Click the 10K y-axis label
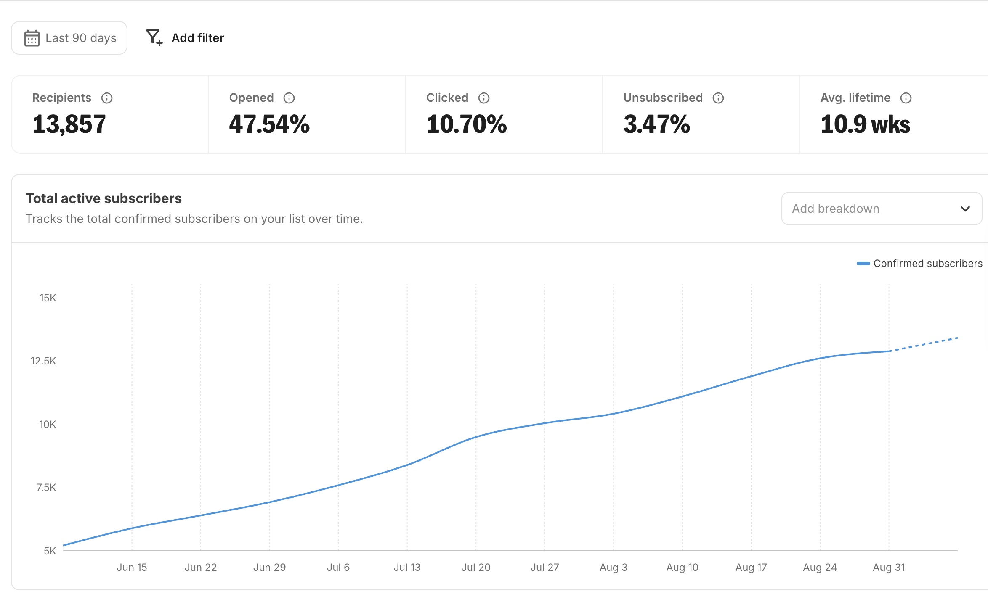Viewport: 988px width, 602px height. tap(48, 425)
